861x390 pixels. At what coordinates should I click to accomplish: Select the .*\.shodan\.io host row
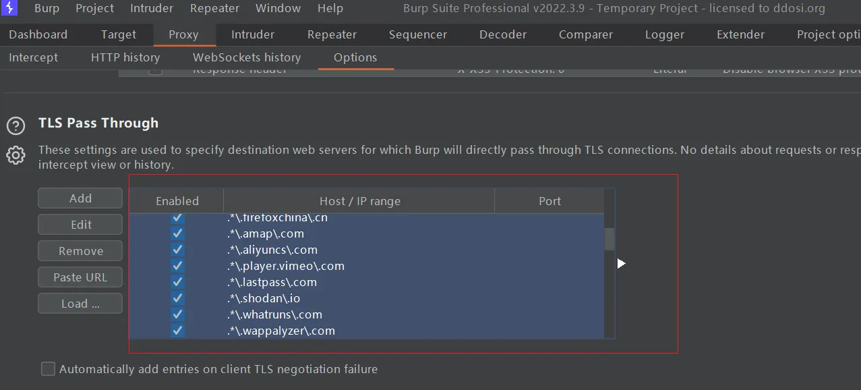point(367,298)
